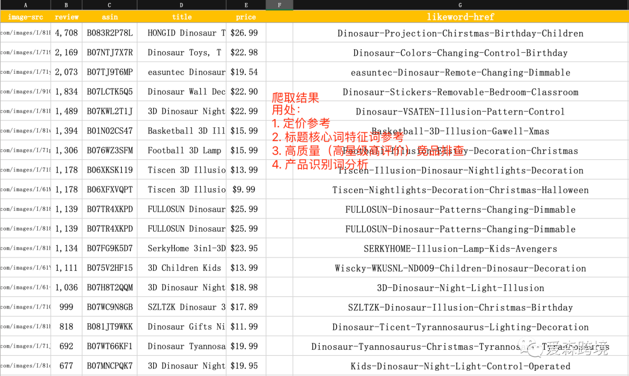The image size is (629, 376).
Task: Select title cell Football 3D Lamp
Action: tap(181, 151)
